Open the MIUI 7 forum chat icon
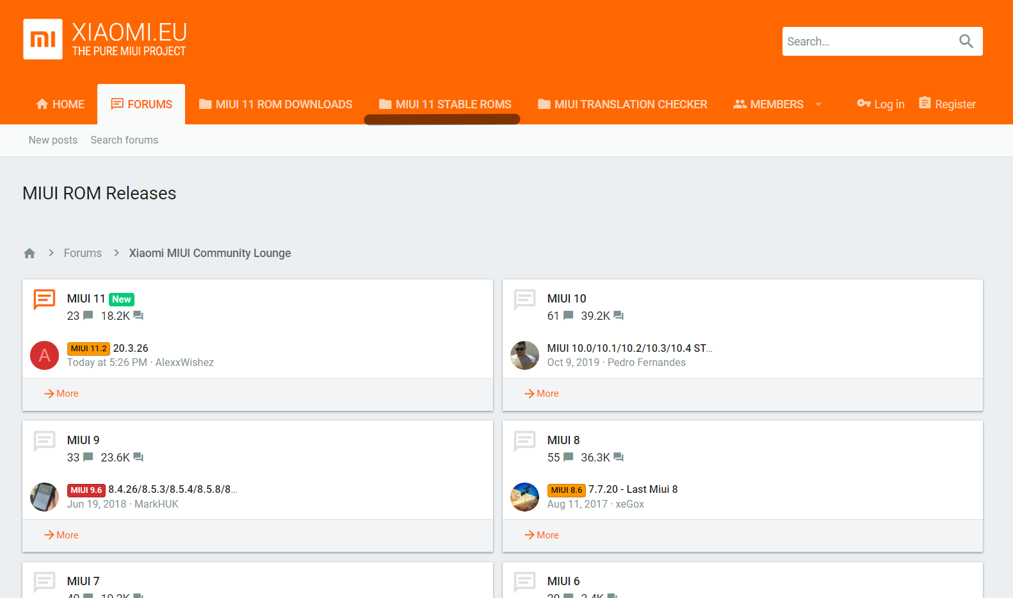 44,582
